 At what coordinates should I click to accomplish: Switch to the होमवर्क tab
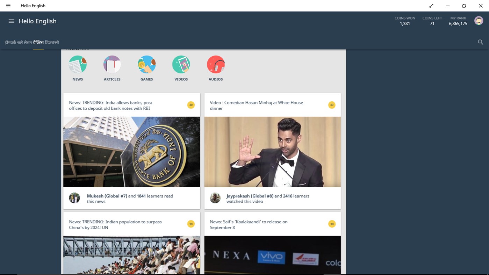pyautogui.click(x=10, y=43)
